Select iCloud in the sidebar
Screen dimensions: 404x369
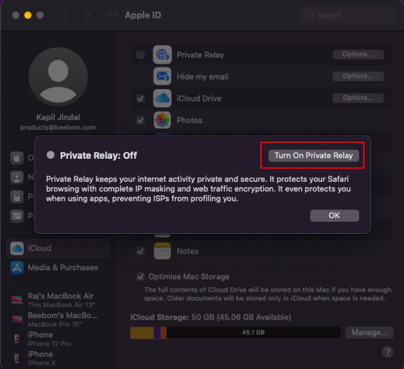pyautogui.click(x=58, y=248)
